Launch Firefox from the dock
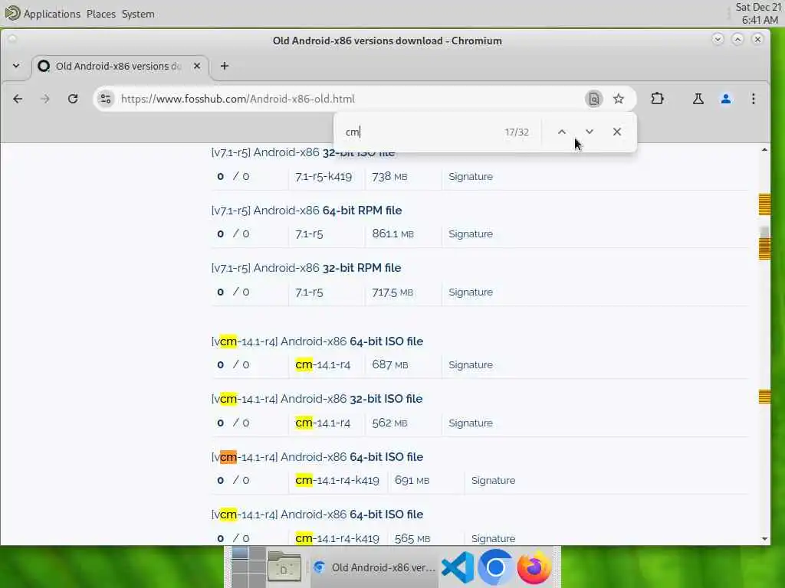This screenshot has width=785, height=588. click(x=534, y=567)
